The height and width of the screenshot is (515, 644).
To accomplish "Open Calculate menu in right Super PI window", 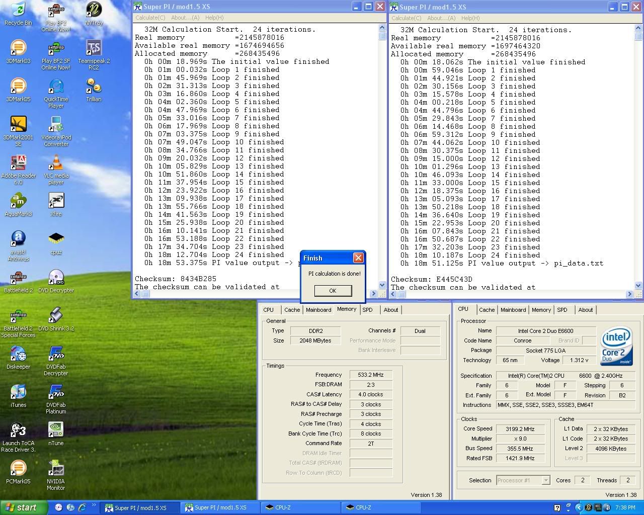I will [407, 18].
